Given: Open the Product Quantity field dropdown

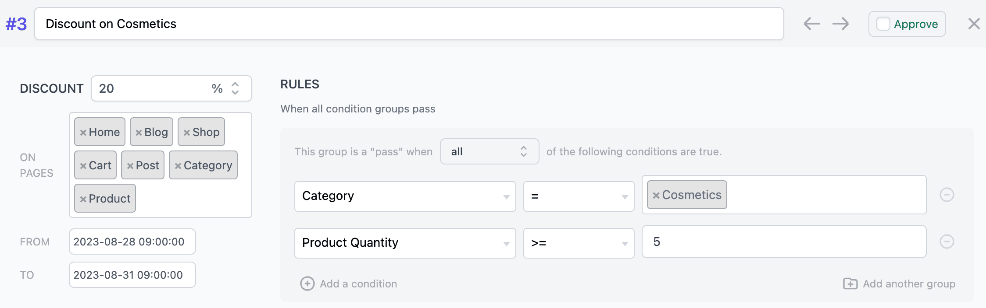Looking at the screenshot, I should click(405, 243).
